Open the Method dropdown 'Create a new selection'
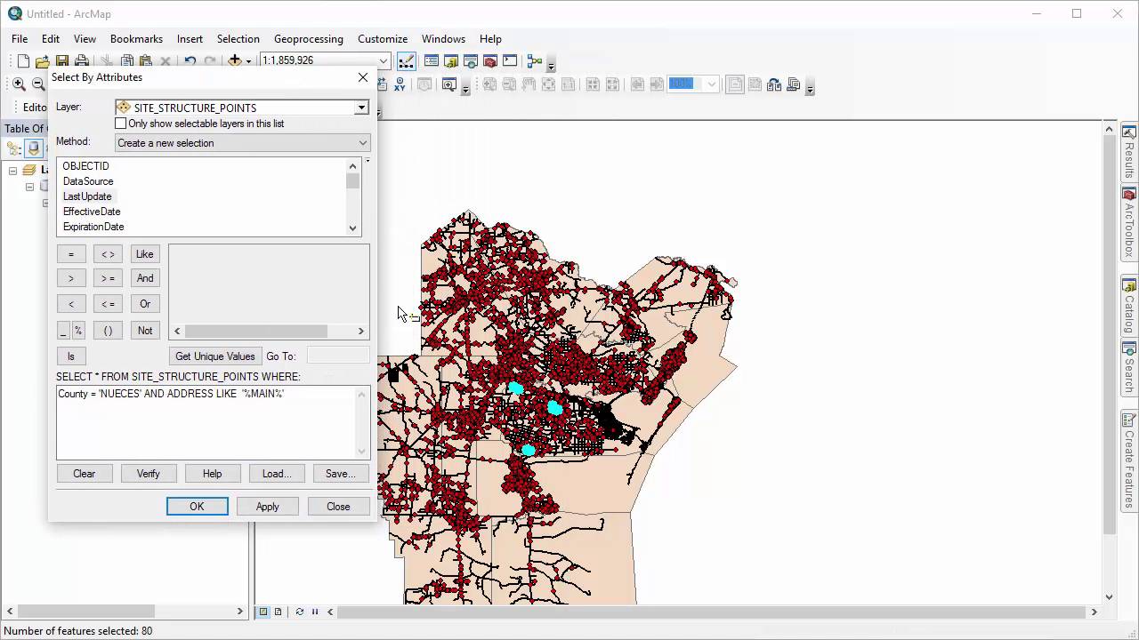The image size is (1139, 640). [x=242, y=143]
